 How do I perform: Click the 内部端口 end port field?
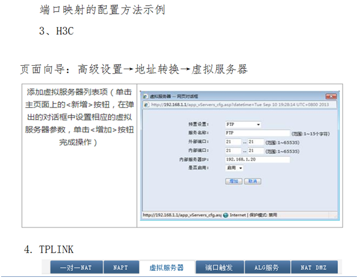pyautogui.click(x=256, y=151)
